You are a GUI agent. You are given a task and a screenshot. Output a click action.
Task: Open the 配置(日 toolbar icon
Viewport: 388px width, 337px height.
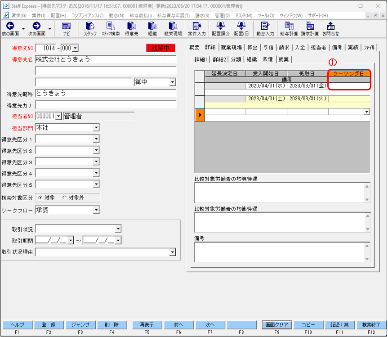[x=241, y=26]
